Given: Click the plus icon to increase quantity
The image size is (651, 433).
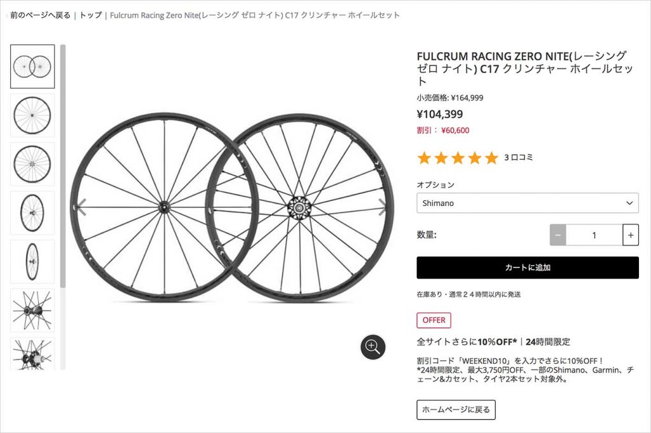Looking at the screenshot, I should (630, 235).
